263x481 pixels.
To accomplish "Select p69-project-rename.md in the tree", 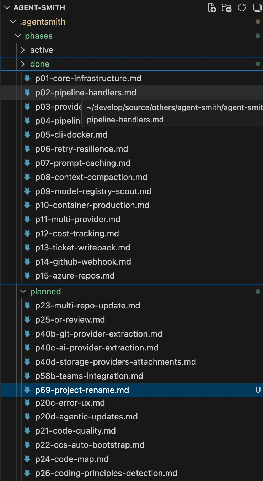I will pyautogui.click(x=82, y=390).
